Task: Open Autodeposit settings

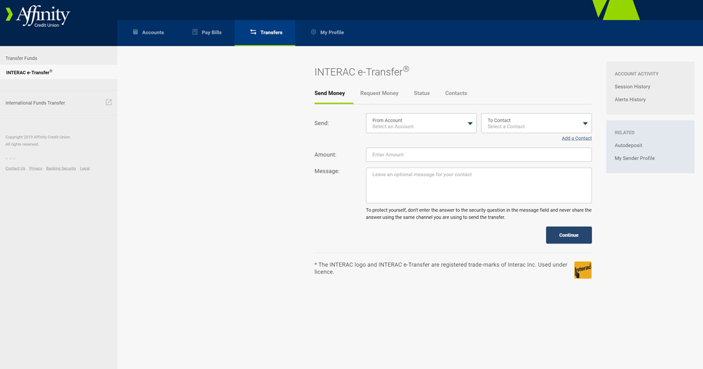Action: (628, 145)
